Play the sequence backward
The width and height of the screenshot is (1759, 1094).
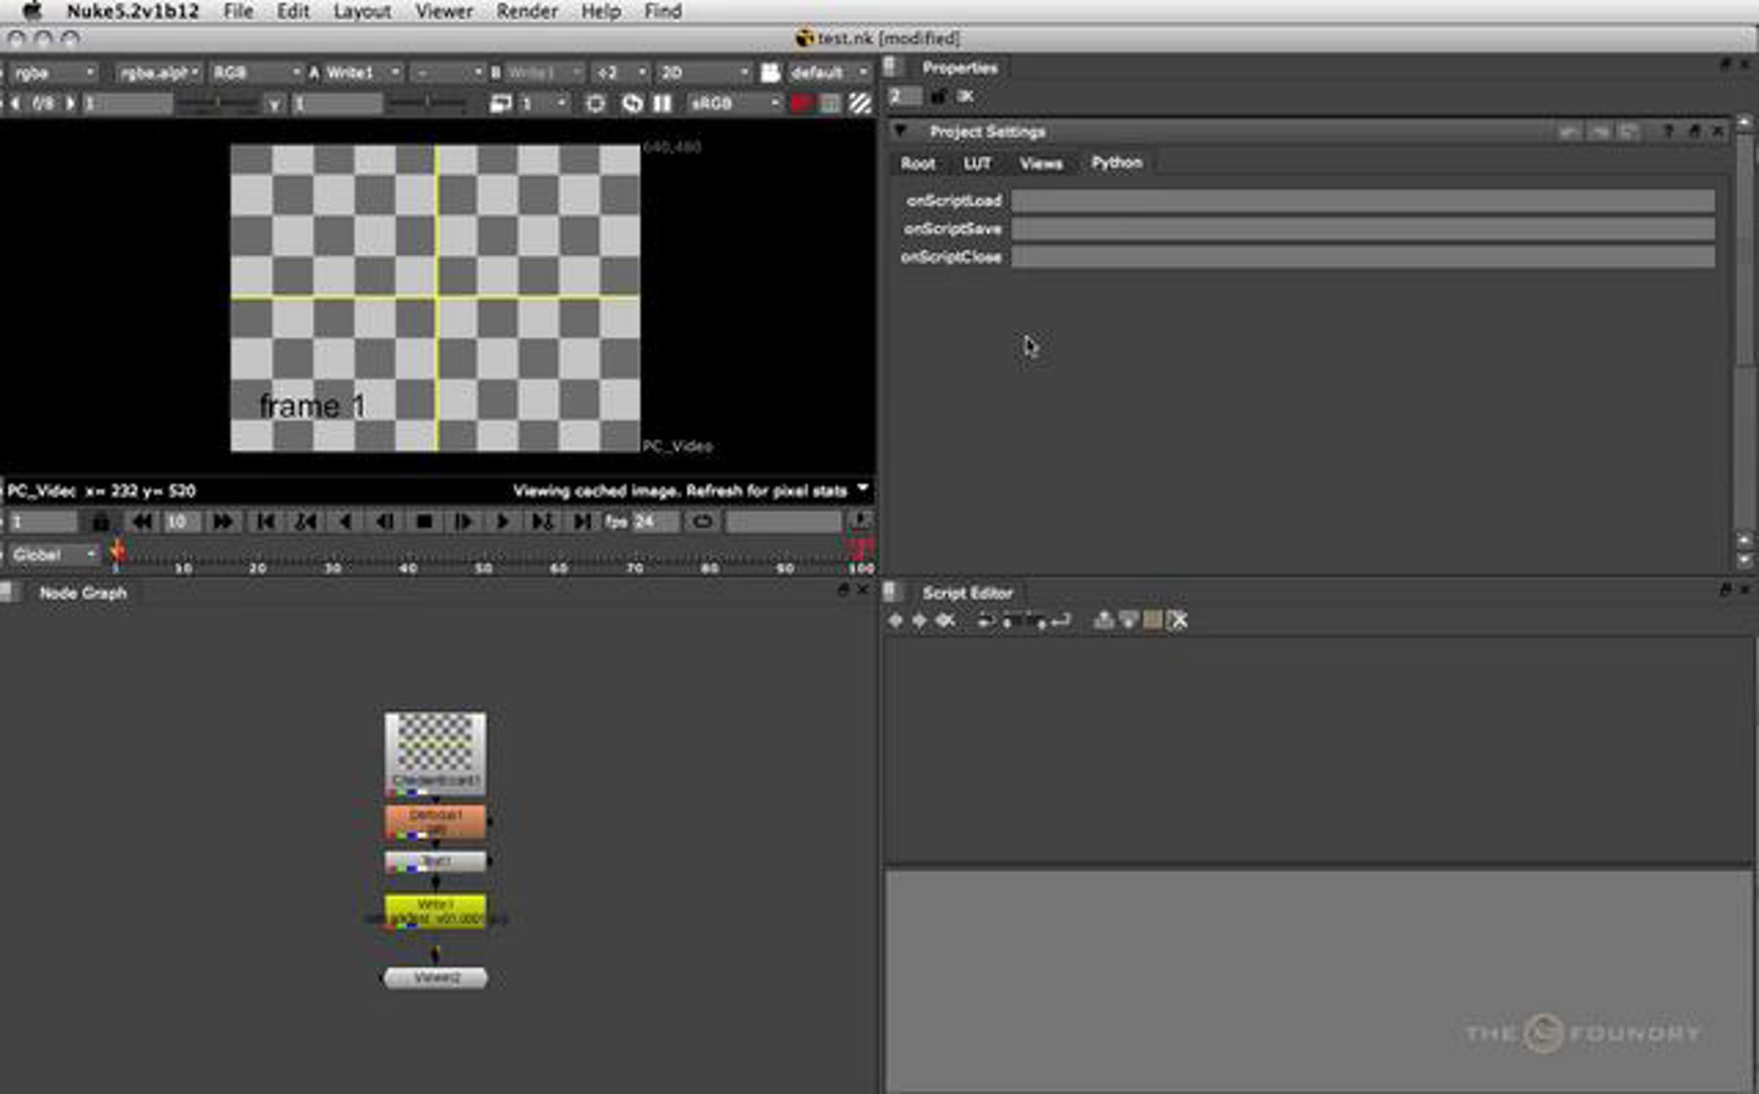[x=345, y=522]
